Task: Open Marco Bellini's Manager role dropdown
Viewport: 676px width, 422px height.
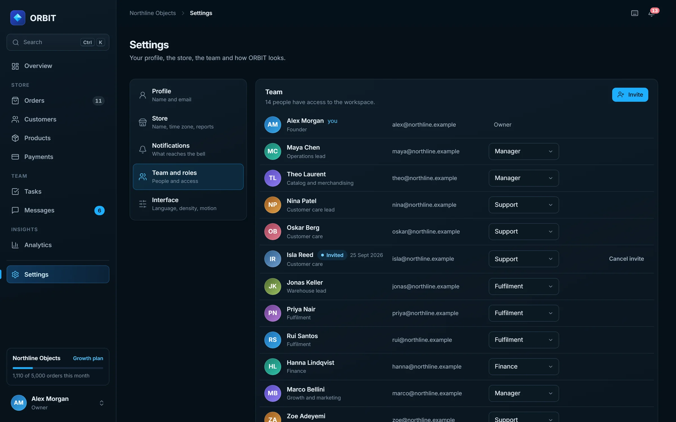Action: (524, 393)
